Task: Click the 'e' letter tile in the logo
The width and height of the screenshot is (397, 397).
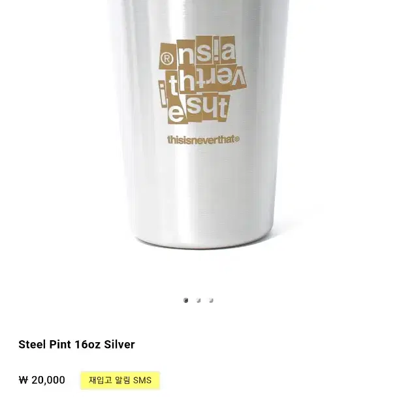Action: [176, 114]
